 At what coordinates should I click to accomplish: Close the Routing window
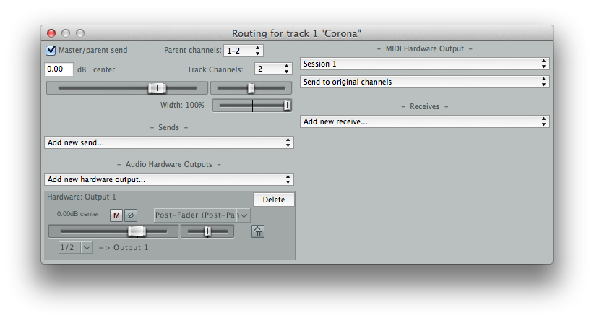51,33
